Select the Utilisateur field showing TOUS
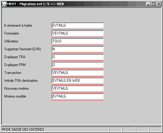 coord(78,41)
